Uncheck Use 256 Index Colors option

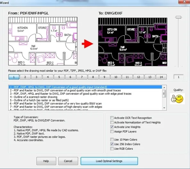tap(112, 144)
